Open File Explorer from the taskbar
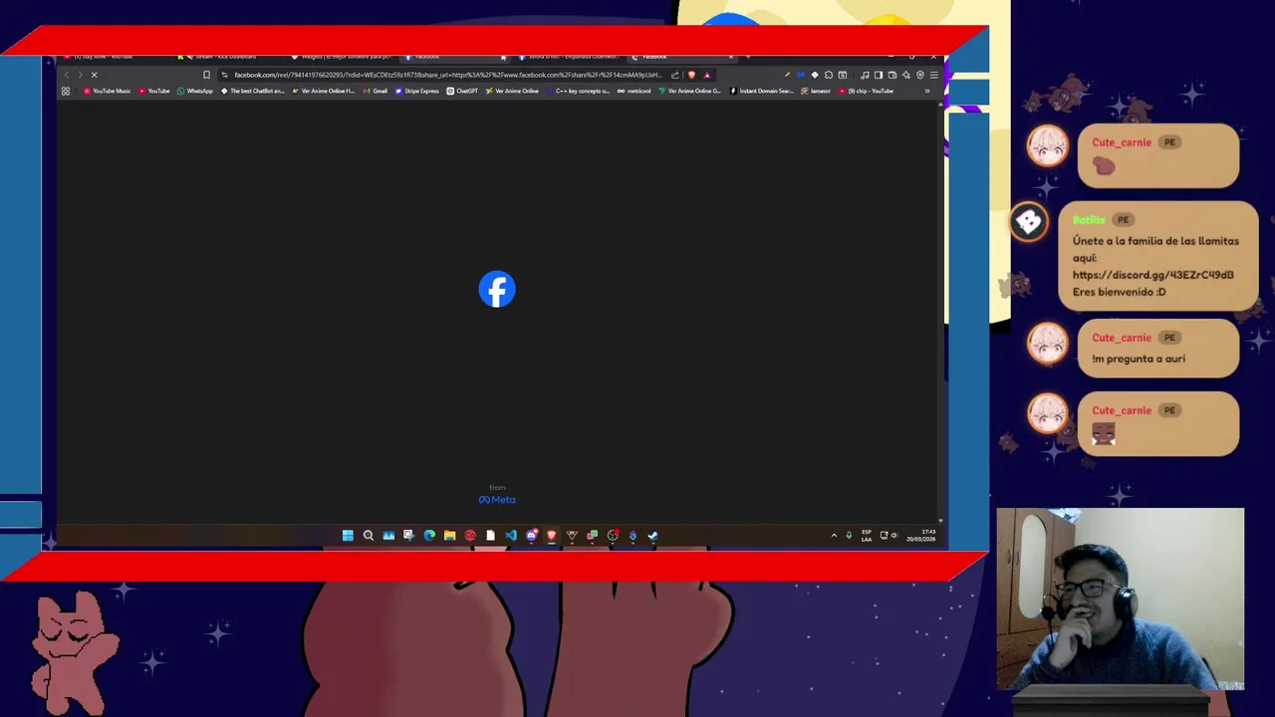The width and height of the screenshot is (1275, 717). pos(449,536)
